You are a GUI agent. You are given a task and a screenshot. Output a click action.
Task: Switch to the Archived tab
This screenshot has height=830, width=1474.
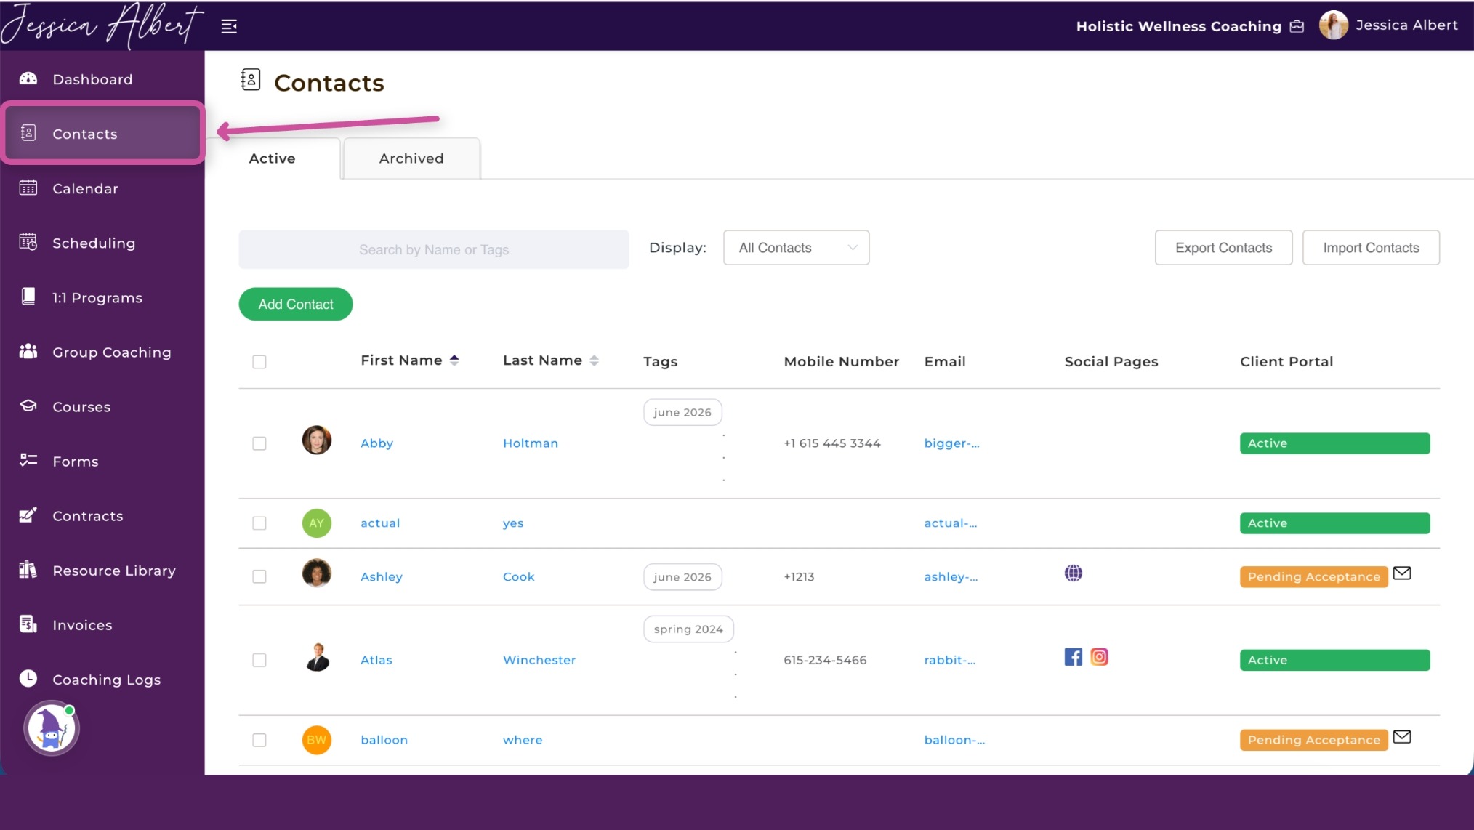pos(411,158)
